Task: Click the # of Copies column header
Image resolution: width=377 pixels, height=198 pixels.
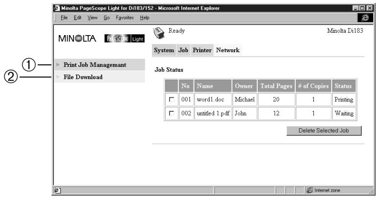Action: tap(313, 86)
